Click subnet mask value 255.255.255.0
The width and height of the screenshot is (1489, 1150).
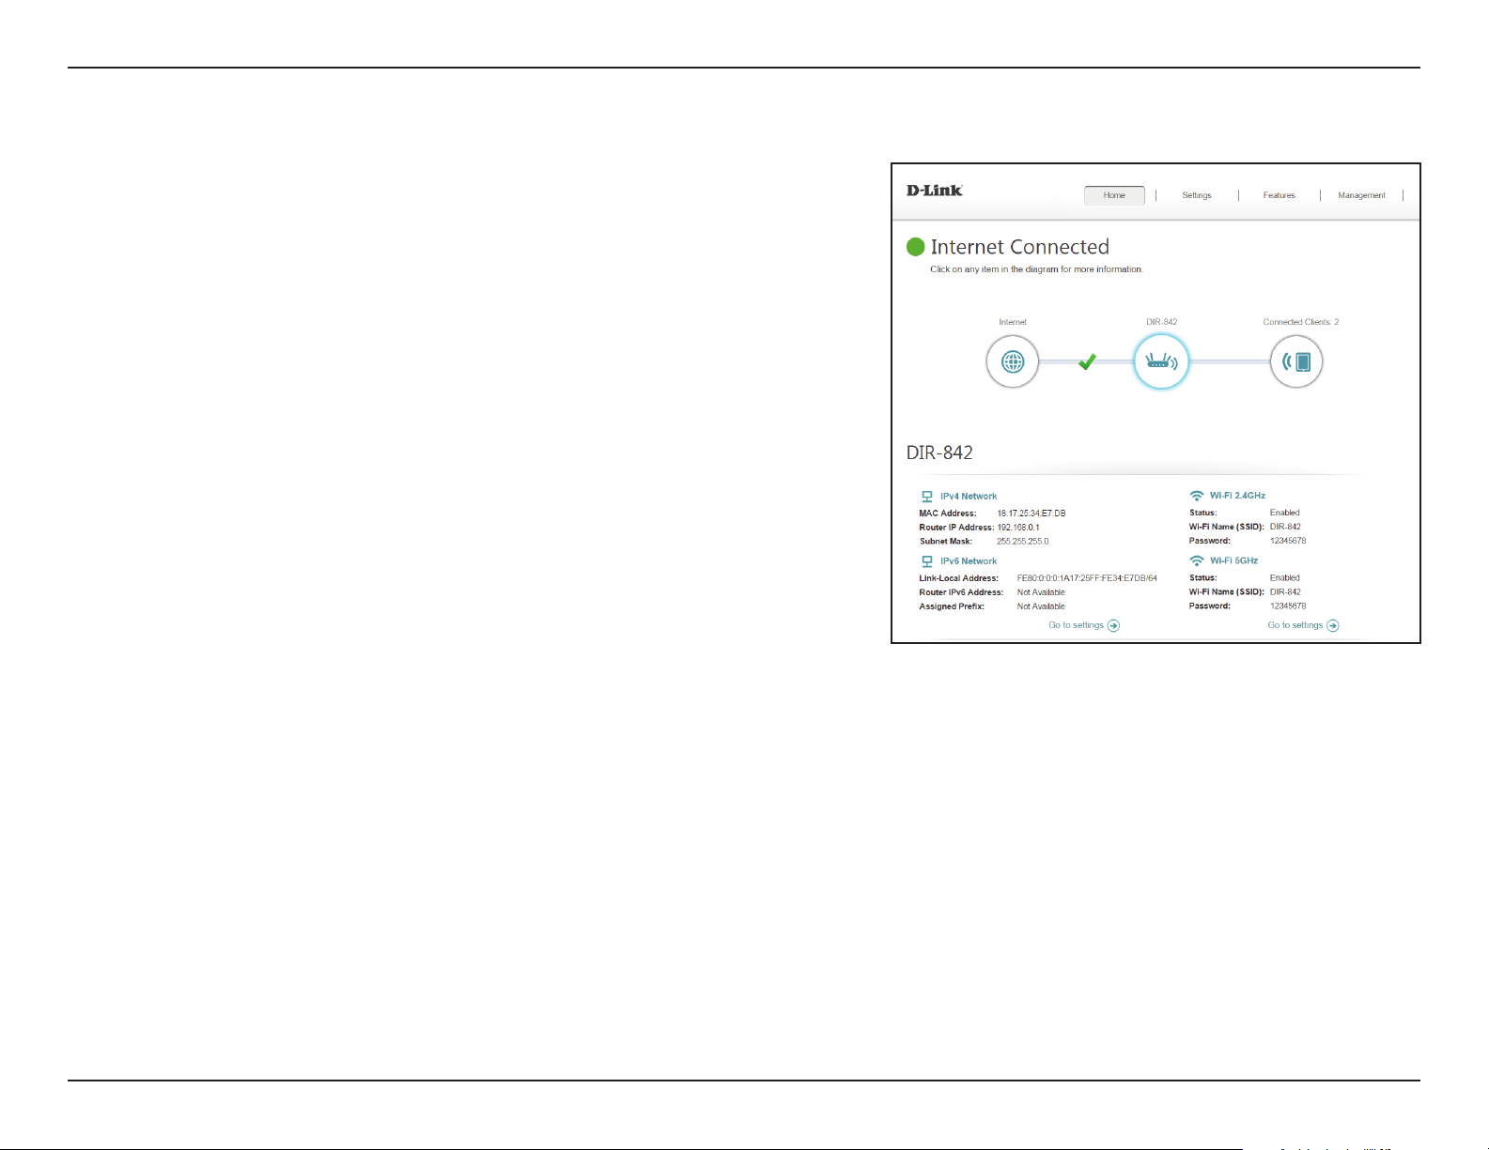(1023, 542)
